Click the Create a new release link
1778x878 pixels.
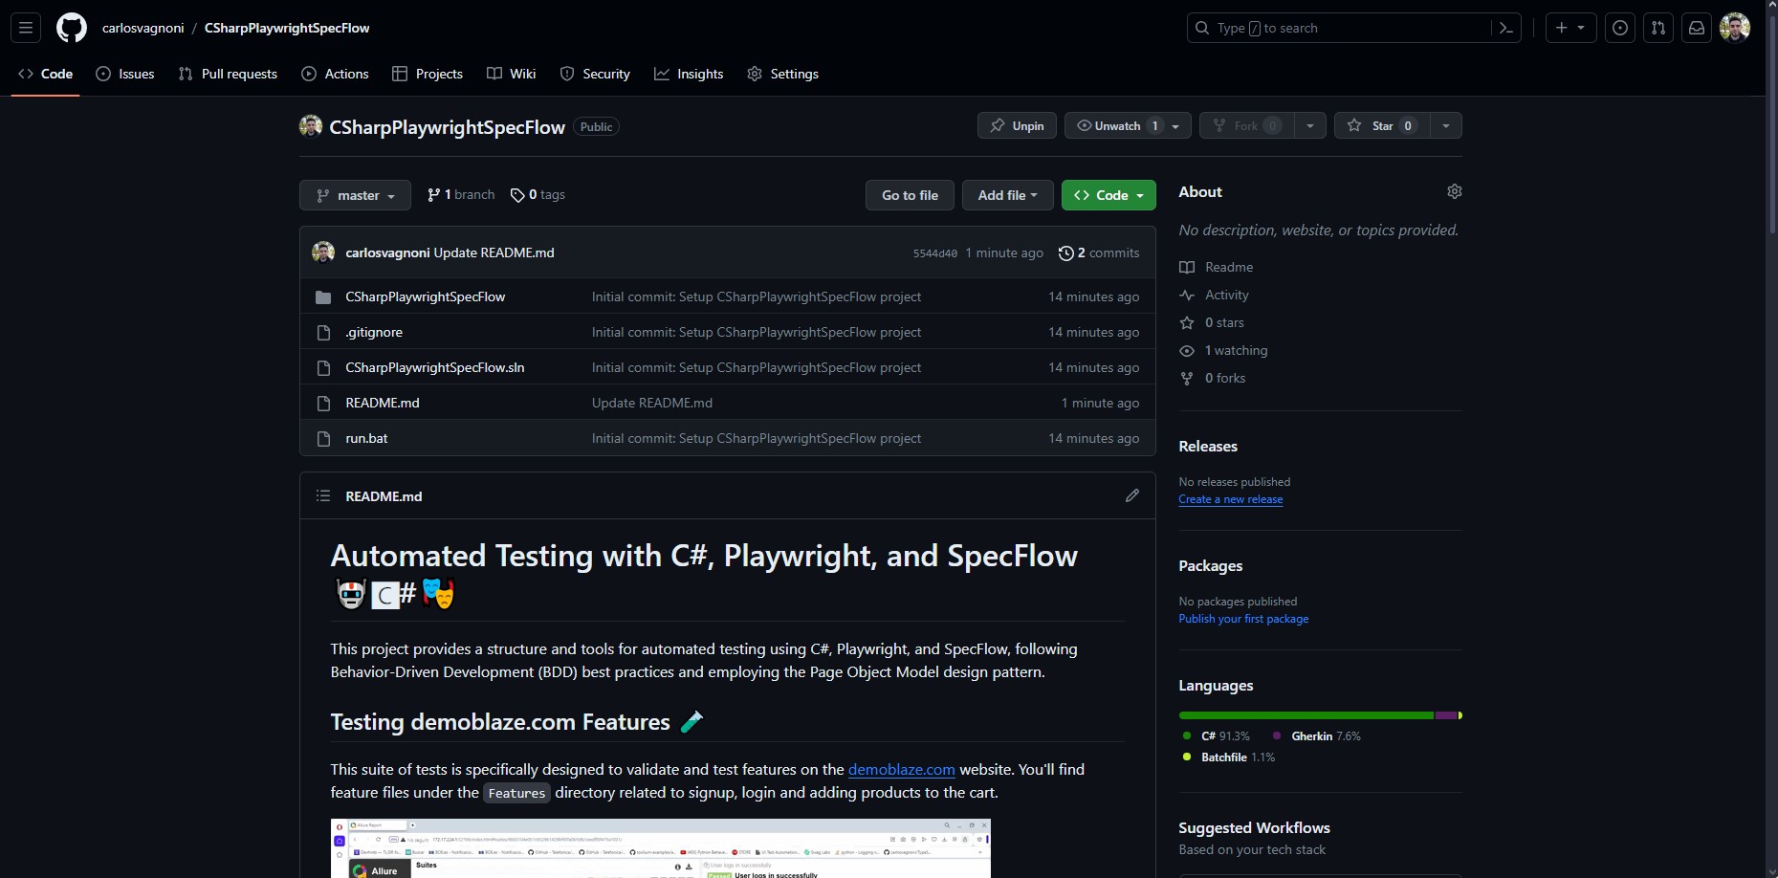point(1230,499)
